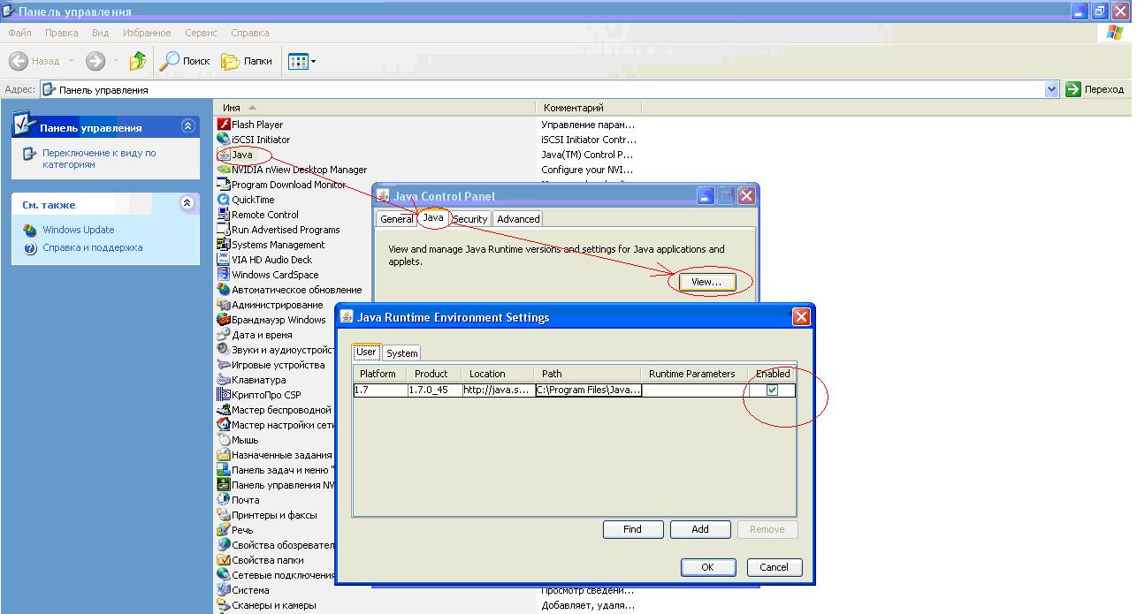Open the Справка menu
1137x614 pixels.
click(249, 33)
